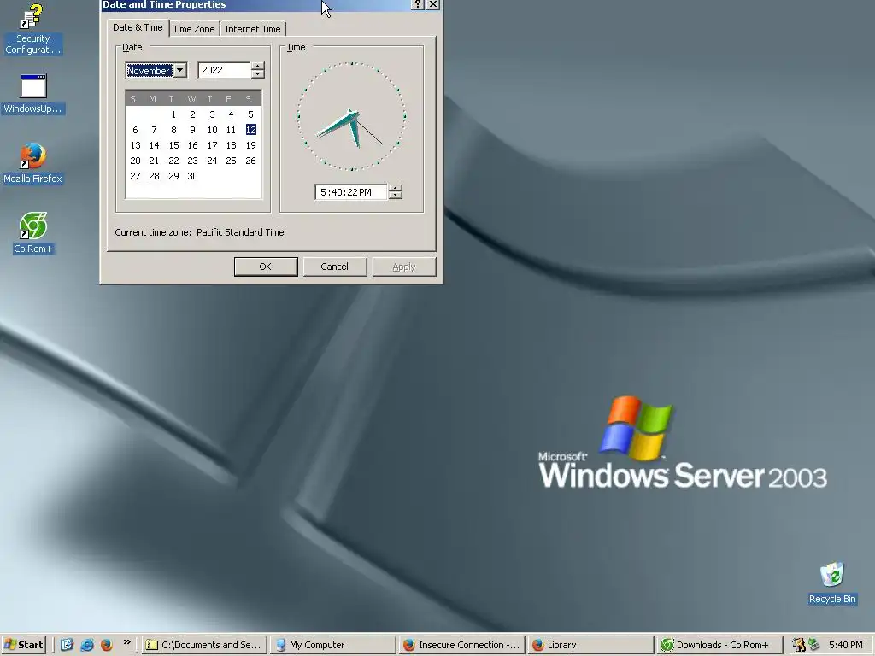Close the Date and Time Properties dialog
Image resolution: width=875 pixels, height=656 pixels.
click(433, 4)
